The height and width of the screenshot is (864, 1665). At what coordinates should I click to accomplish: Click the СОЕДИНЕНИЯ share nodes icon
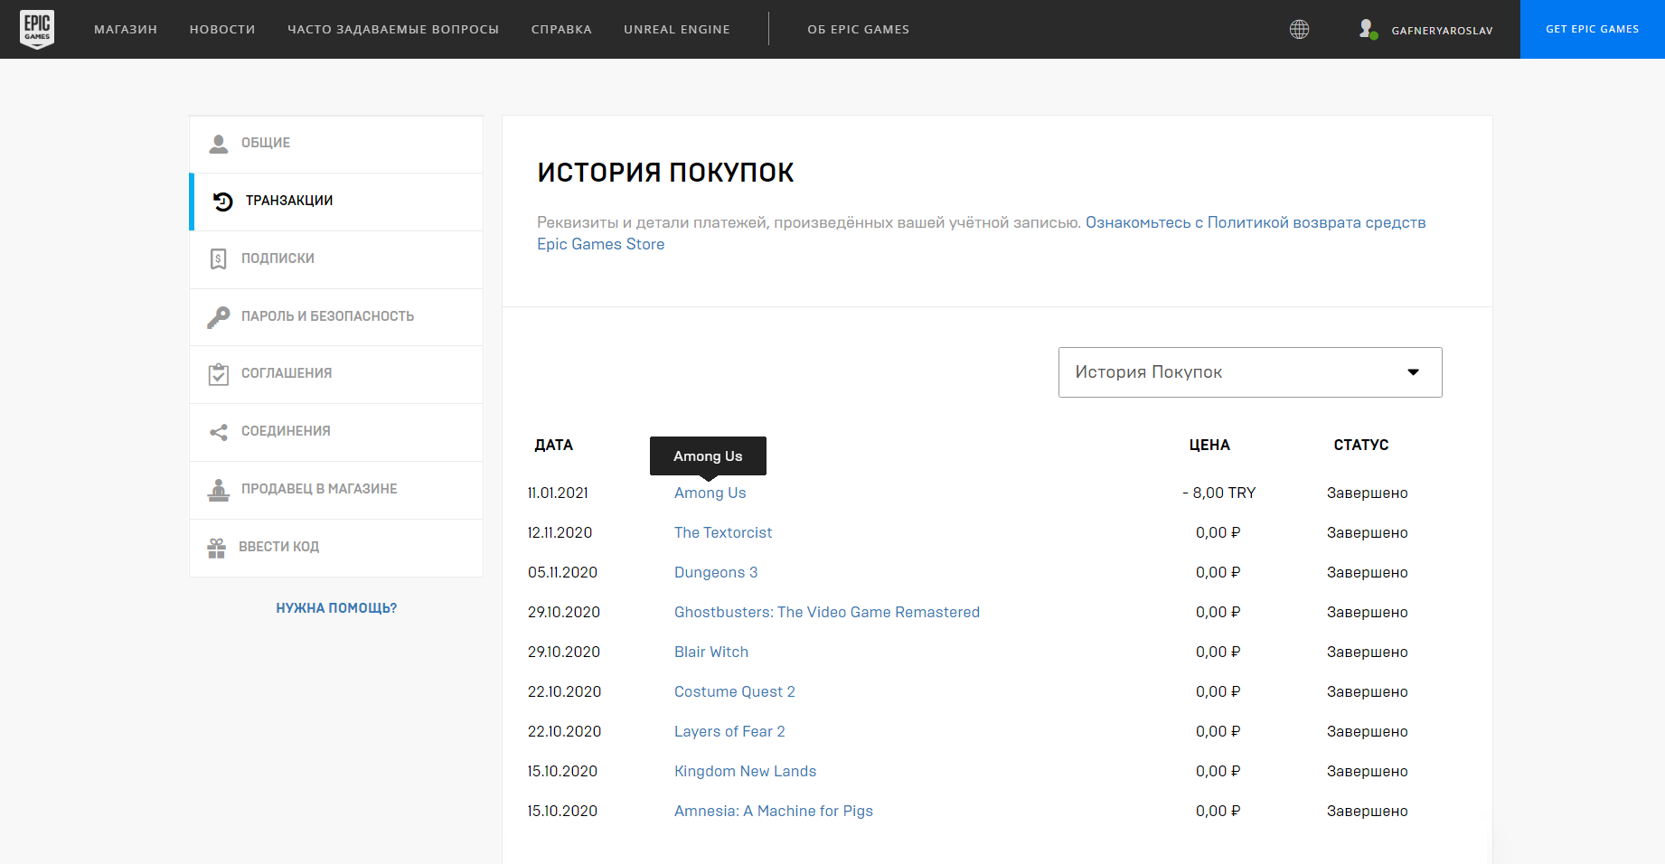click(x=218, y=432)
